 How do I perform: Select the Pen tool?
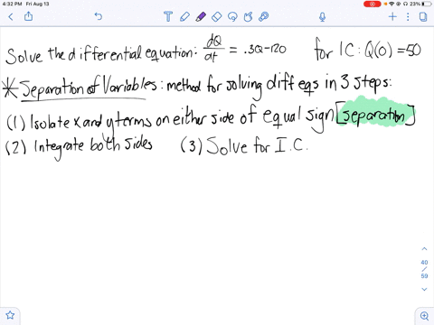click(x=184, y=16)
